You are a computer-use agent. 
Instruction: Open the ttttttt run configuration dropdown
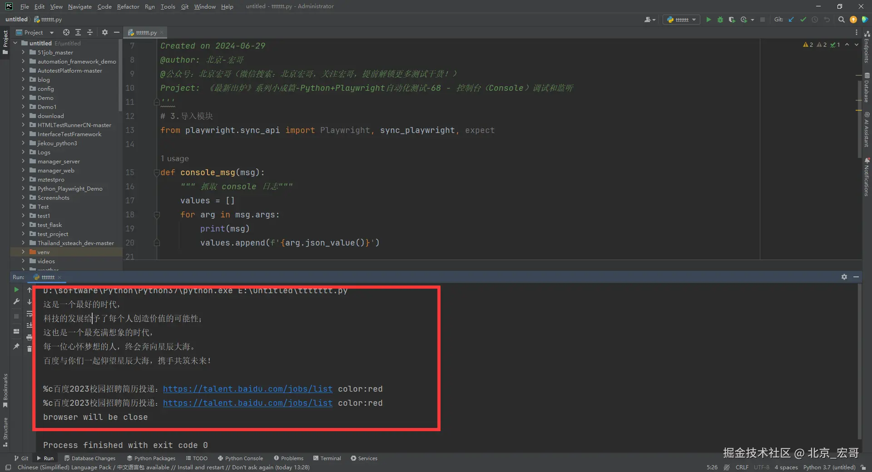coord(681,20)
